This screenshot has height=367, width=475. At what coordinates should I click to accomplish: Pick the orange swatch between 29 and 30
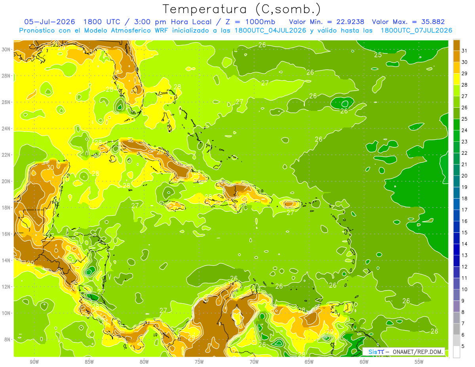click(456, 68)
